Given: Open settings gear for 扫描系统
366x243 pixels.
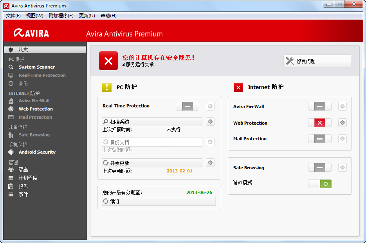Looking at the screenshot, I should click(210, 121).
